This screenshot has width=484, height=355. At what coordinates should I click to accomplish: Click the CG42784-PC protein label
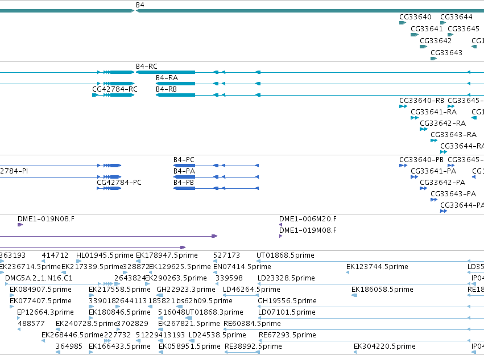(119, 183)
